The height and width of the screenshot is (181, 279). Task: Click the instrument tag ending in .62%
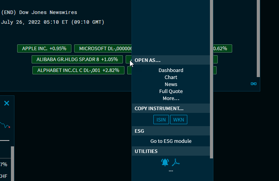[222, 49]
